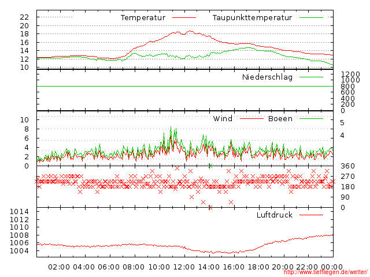This screenshot has width=370, height=277.
Task: Click the 270 wind direction axis label
Action: pos(347,177)
